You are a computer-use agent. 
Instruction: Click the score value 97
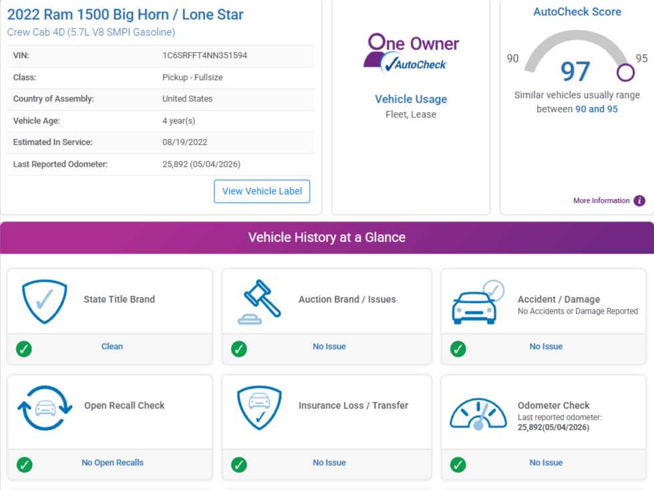(x=575, y=71)
